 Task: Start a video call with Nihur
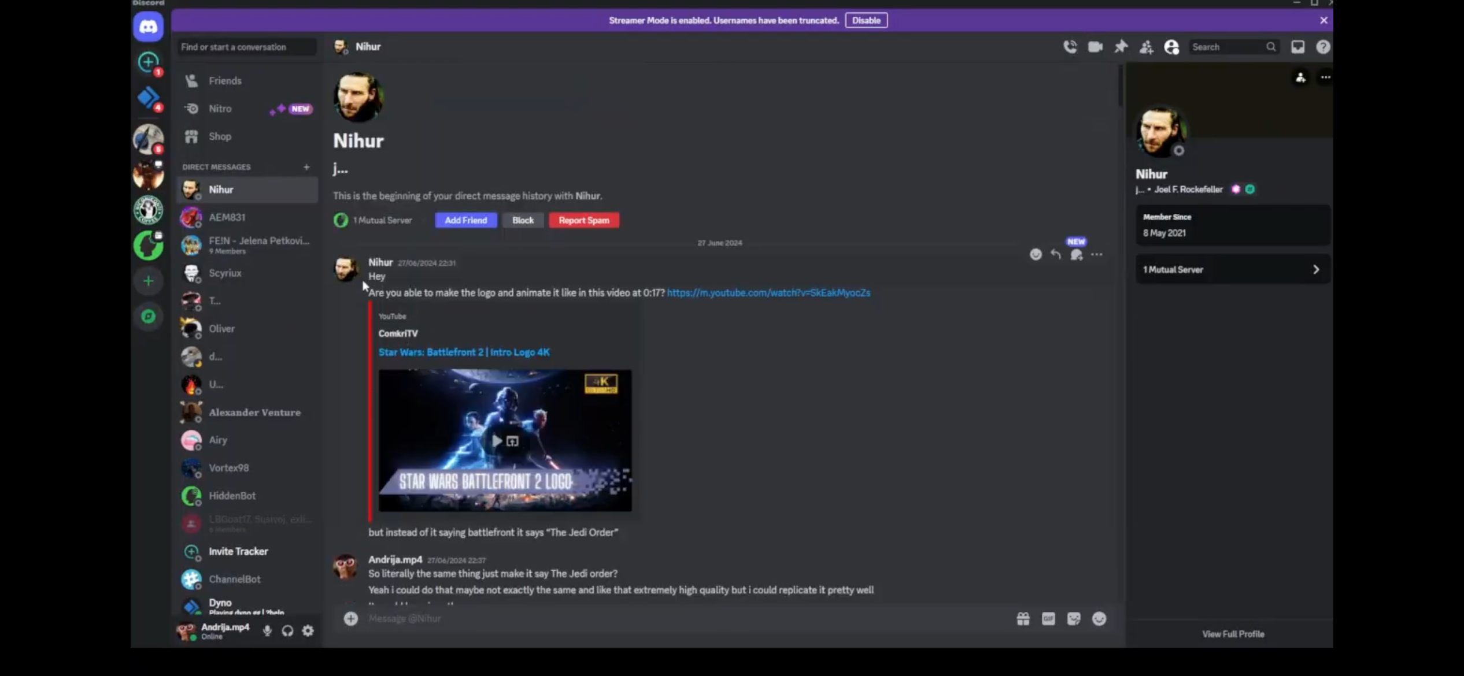1095,47
